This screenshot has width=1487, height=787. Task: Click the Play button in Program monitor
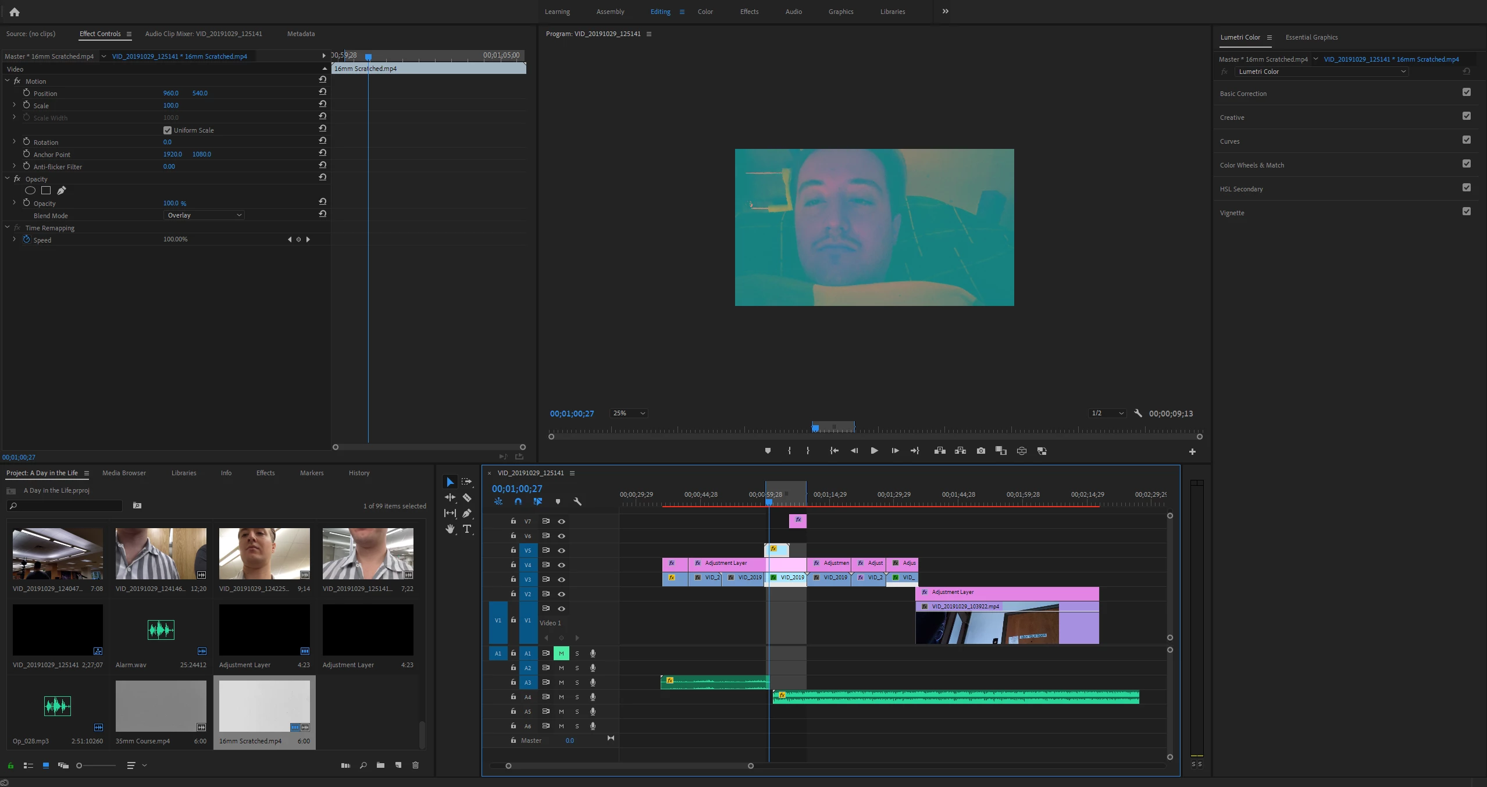click(x=874, y=451)
